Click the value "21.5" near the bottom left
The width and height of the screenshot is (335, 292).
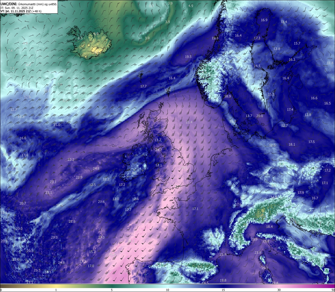coord(37,271)
